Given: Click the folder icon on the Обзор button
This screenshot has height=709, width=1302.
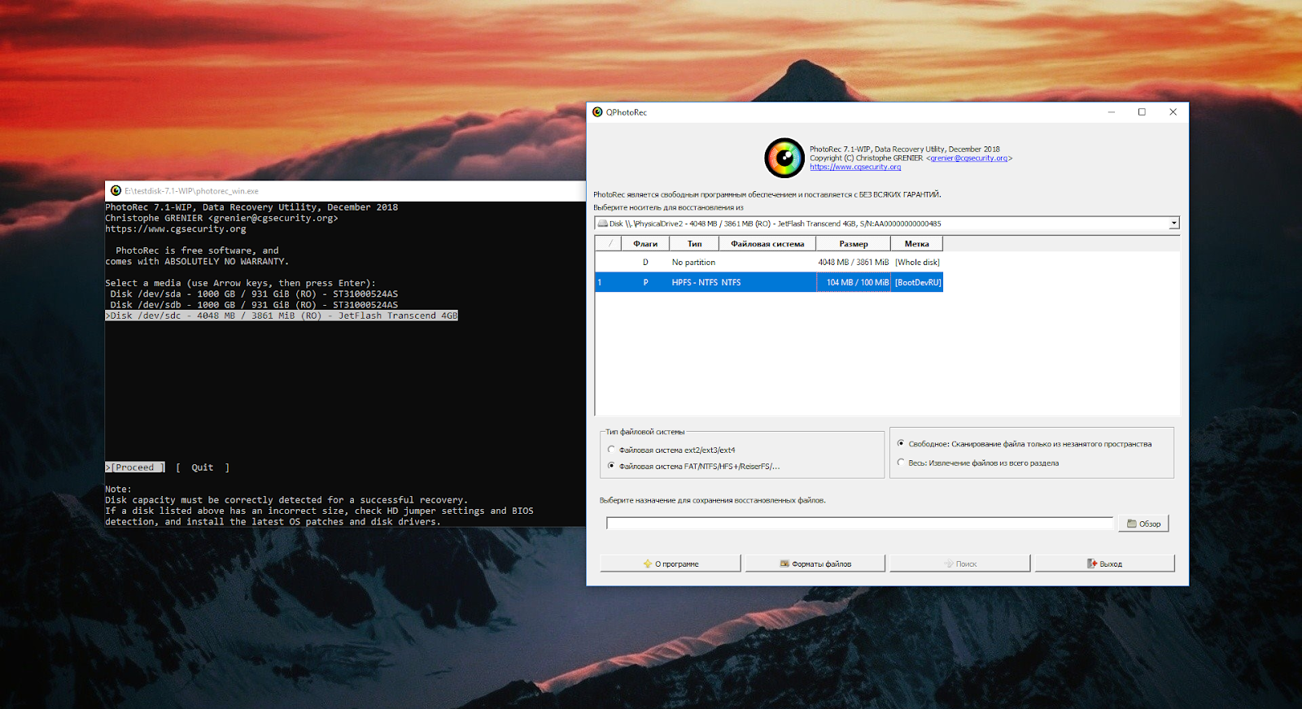Looking at the screenshot, I should coord(1131,524).
